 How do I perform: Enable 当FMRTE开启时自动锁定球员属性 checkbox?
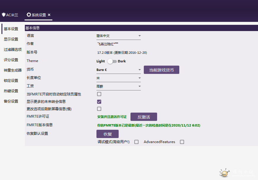(99, 94)
